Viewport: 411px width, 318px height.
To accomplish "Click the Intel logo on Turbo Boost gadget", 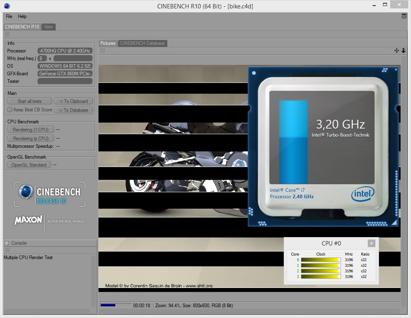I will 363,194.
